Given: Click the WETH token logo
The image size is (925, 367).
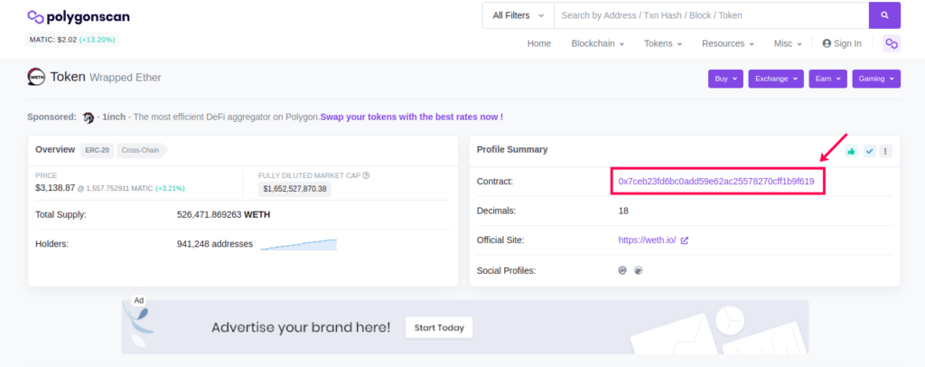Looking at the screenshot, I should coord(36,78).
